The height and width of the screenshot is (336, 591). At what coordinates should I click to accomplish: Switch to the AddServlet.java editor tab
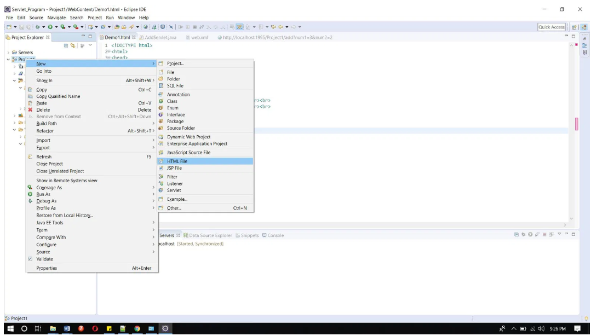pos(160,38)
